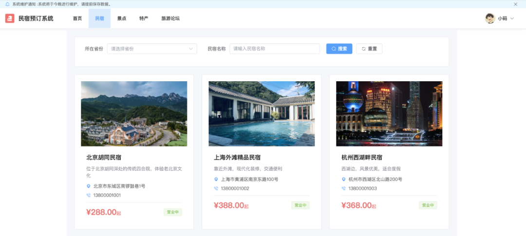Click the ¥388.00 price
The image size is (526, 236).
[x=229, y=205]
